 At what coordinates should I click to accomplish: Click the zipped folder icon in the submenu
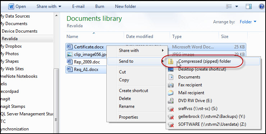coord(171,61)
